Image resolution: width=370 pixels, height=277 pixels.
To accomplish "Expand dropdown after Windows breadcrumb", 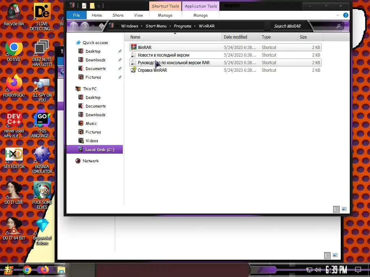I will pos(142,26).
